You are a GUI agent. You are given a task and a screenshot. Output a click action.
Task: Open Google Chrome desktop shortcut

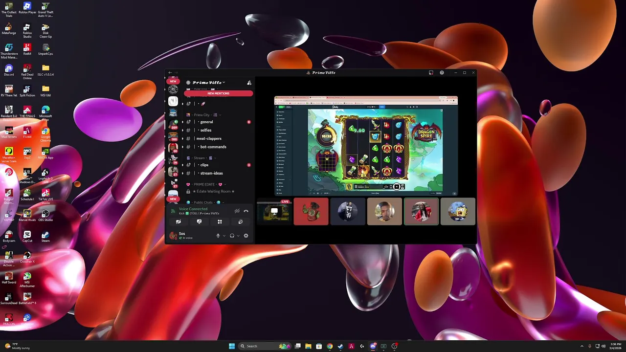click(x=45, y=134)
